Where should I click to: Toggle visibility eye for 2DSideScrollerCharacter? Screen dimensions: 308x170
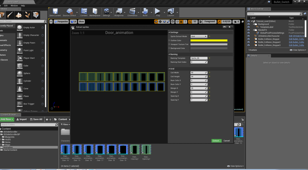[x=248, y=36]
